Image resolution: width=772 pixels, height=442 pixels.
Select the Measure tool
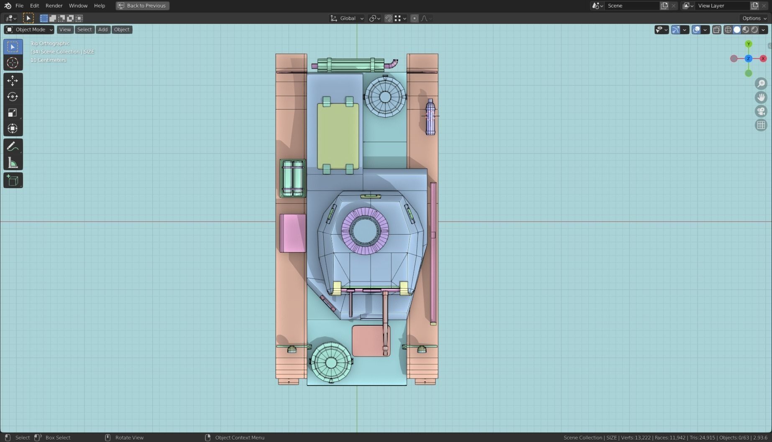click(x=13, y=162)
